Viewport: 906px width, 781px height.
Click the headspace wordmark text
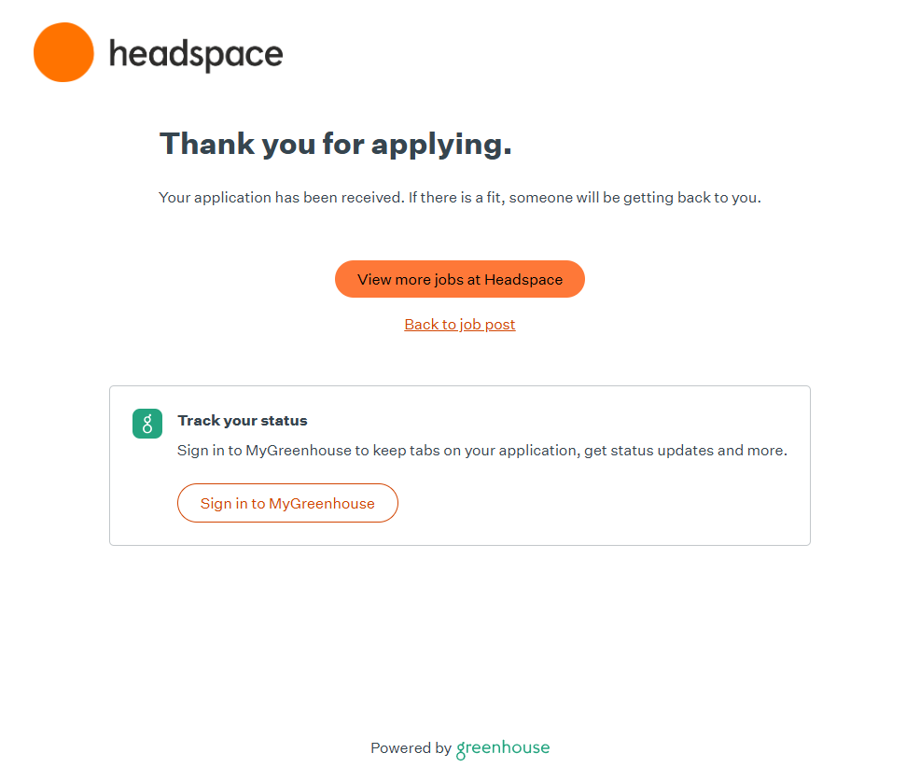[x=196, y=54]
